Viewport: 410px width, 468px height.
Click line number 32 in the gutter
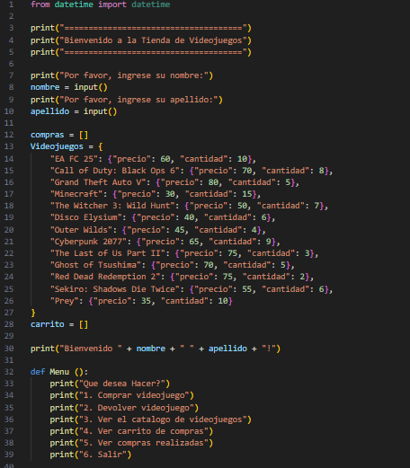pyautogui.click(x=9, y=372)
